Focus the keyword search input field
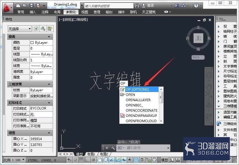This screenshot has height=165, width=239. coord(109,6)
